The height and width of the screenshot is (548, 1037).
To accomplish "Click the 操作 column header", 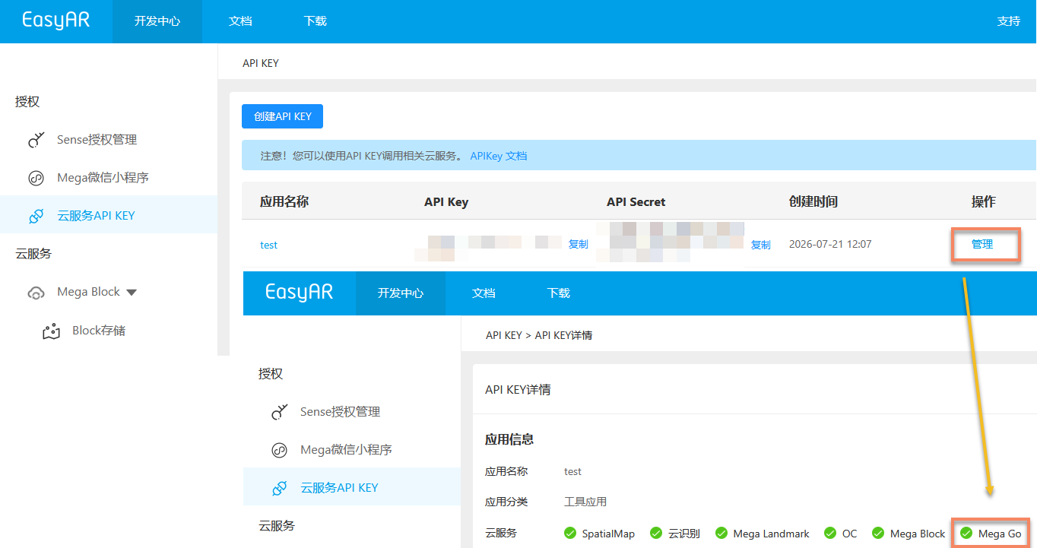I will 984,201.
